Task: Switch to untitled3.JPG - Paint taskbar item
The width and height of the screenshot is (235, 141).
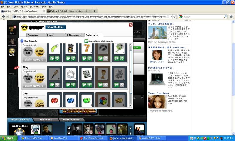Action: (151, 138)
